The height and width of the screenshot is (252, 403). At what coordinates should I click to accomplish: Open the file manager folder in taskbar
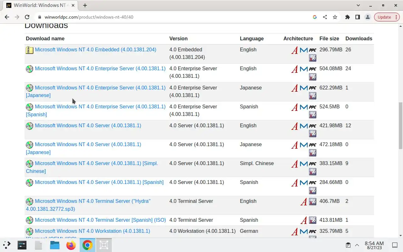pyautogui.click(x=55, y=245)
